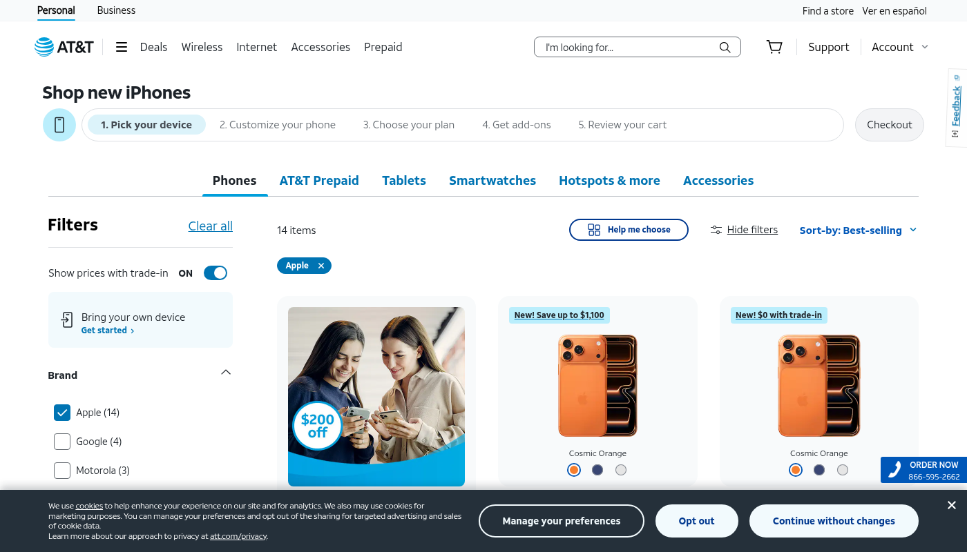967x552 pixels.
Task: Click the Help me choose button
Action: 629,230
